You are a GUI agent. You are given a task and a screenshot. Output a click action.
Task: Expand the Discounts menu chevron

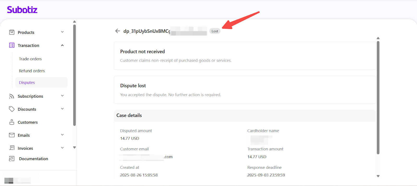[x=62, y=109]
